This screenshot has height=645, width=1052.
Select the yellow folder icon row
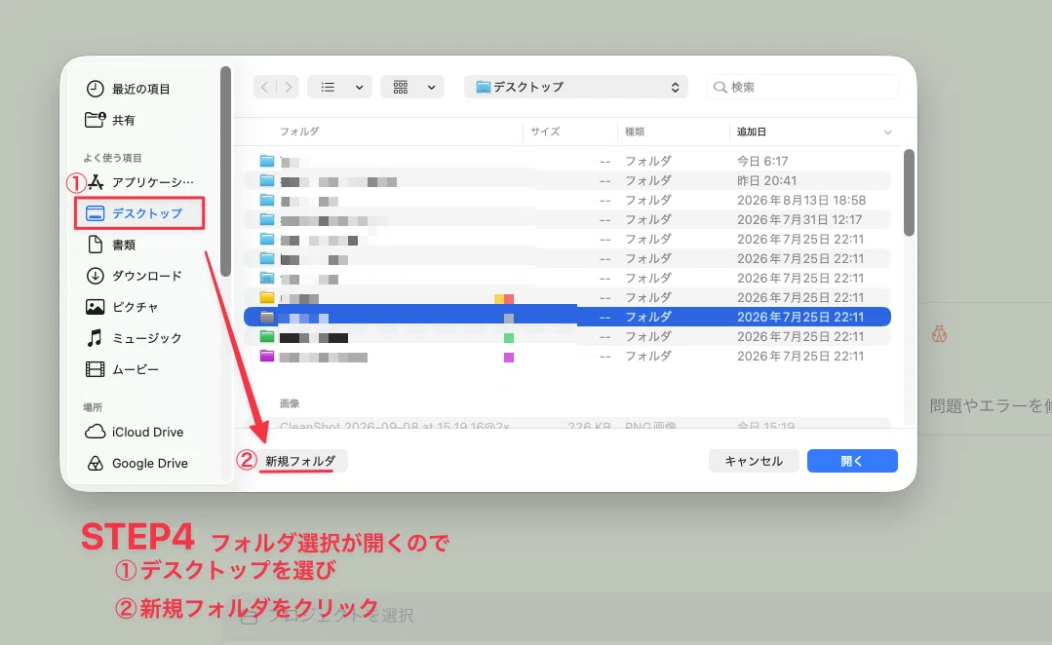[566, 297]
